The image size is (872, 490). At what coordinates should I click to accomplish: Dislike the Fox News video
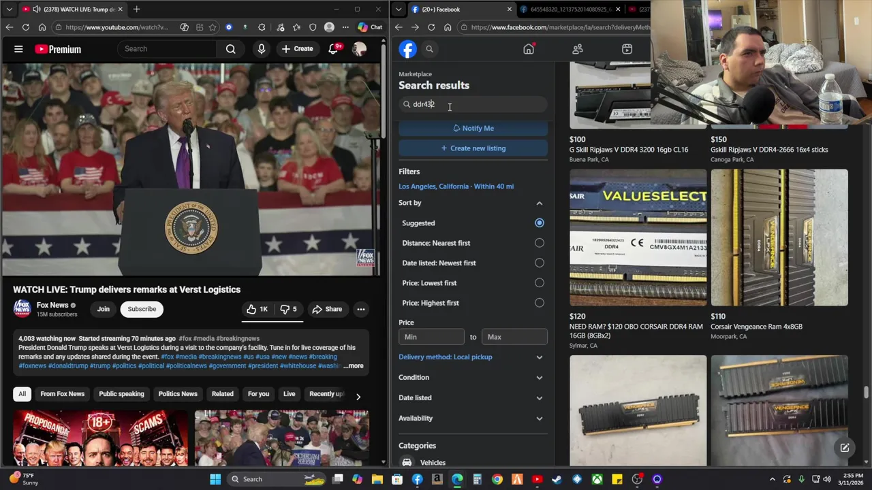tap(289, 309)
